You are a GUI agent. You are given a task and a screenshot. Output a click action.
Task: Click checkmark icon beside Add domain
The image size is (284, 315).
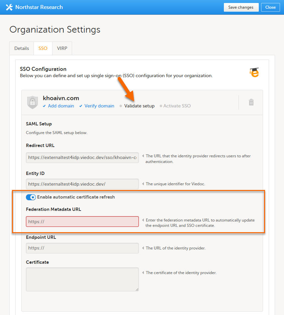(x=45, y=106)
